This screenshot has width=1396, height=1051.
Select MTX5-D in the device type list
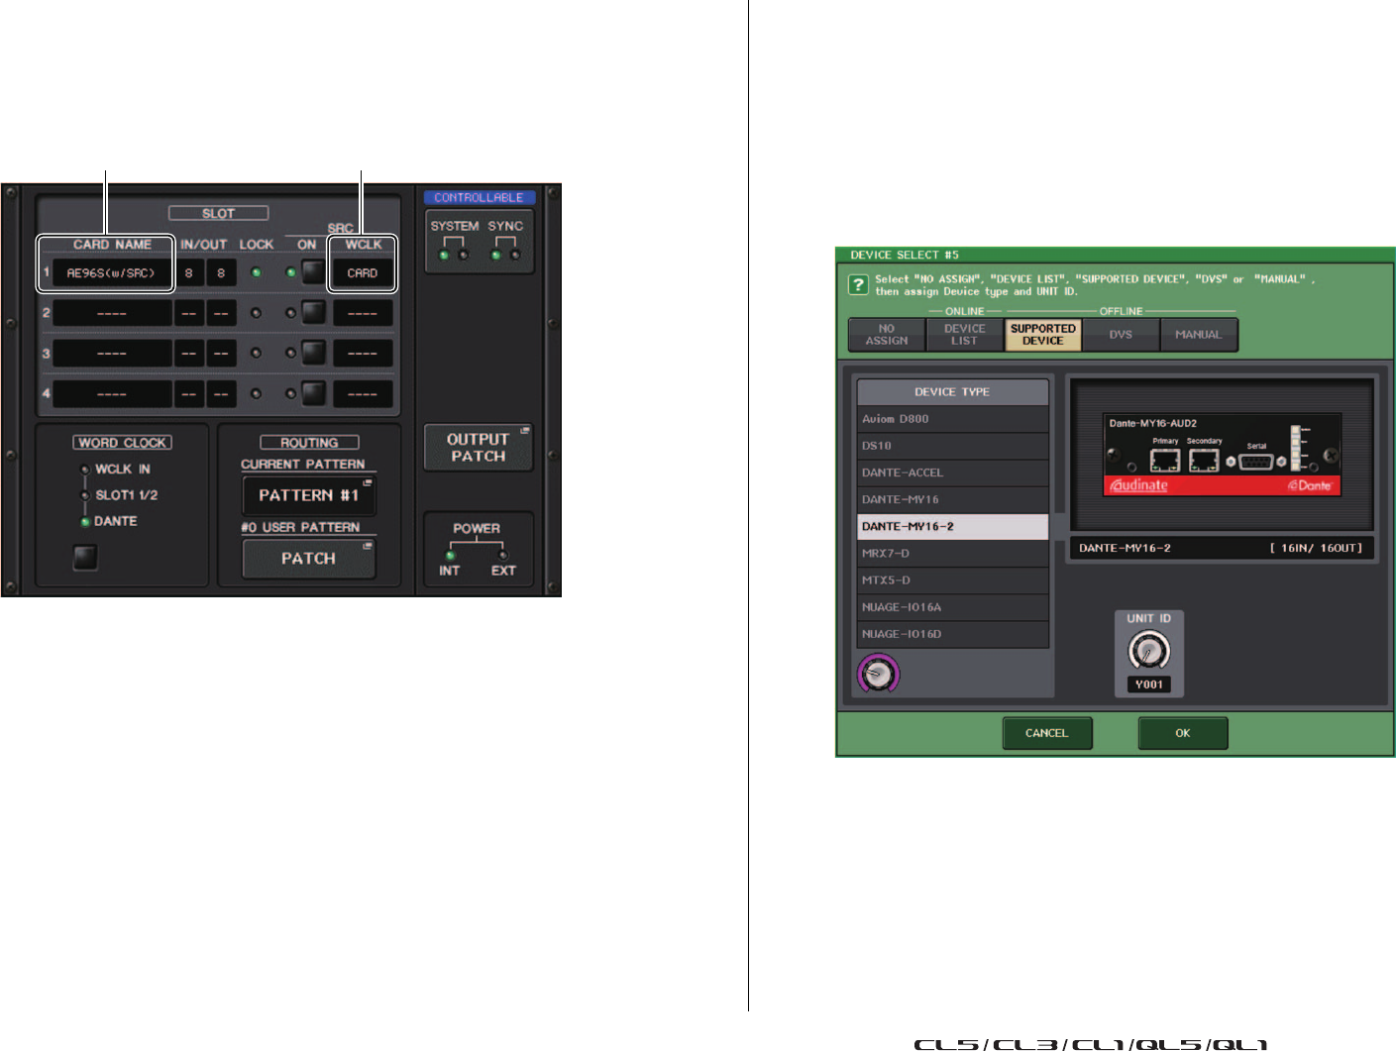[952, 580]
